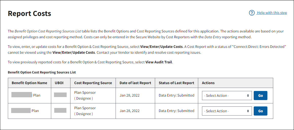This screenshot has height=130, width=294.
Task: Click the "Date of last Report" header
Action: coord(135,83)
